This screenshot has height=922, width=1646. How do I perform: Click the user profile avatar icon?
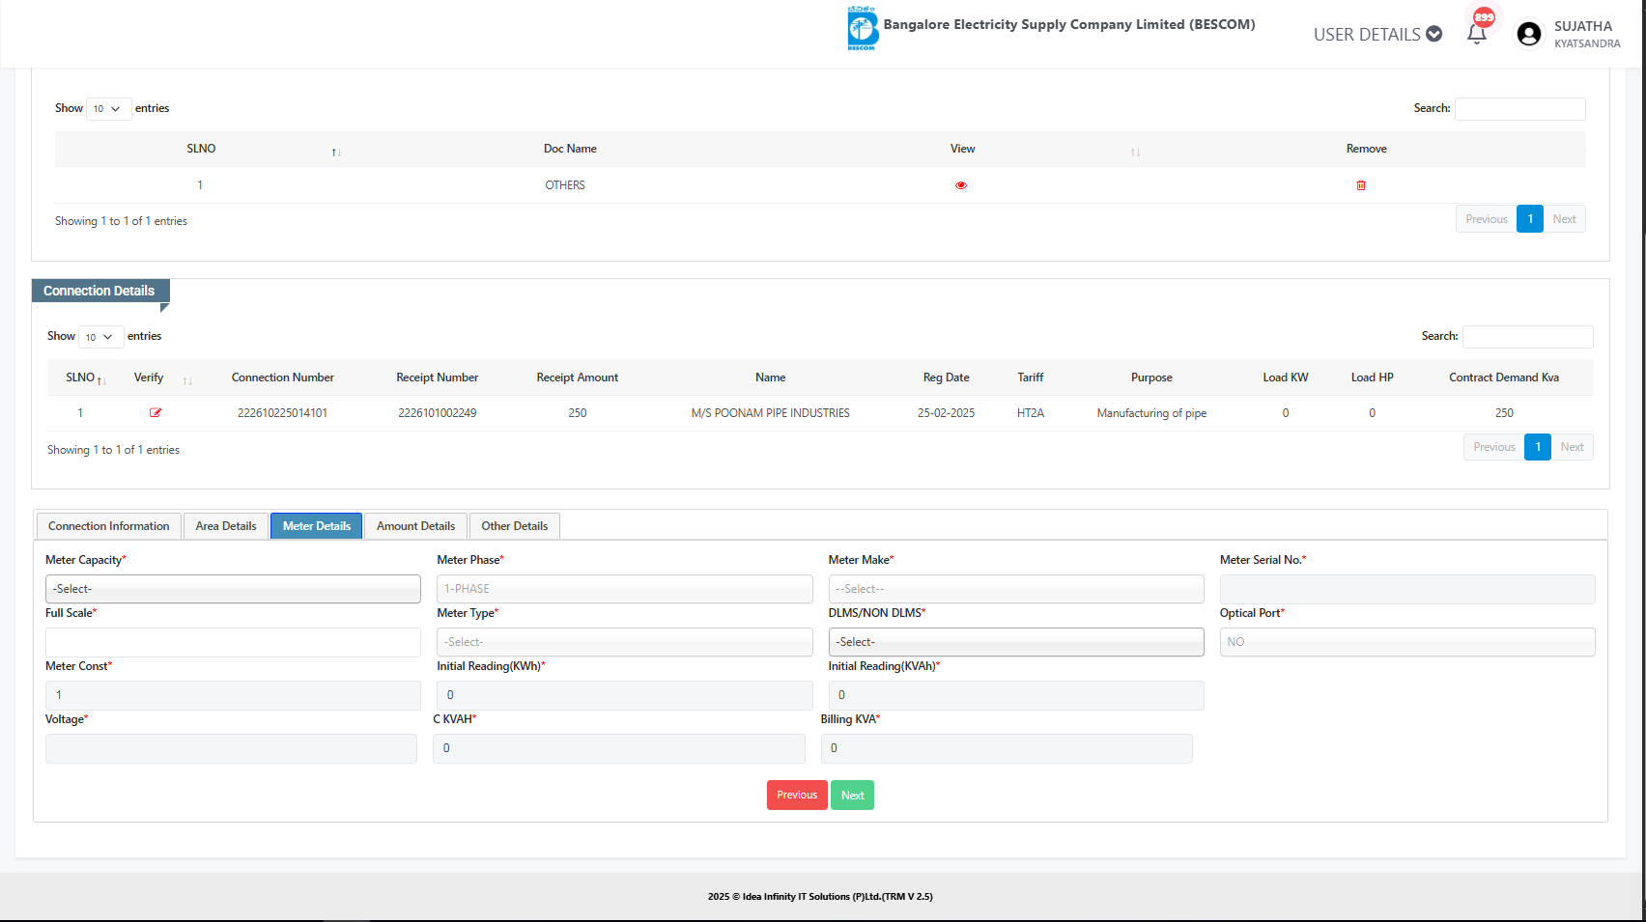[1528, 34]
